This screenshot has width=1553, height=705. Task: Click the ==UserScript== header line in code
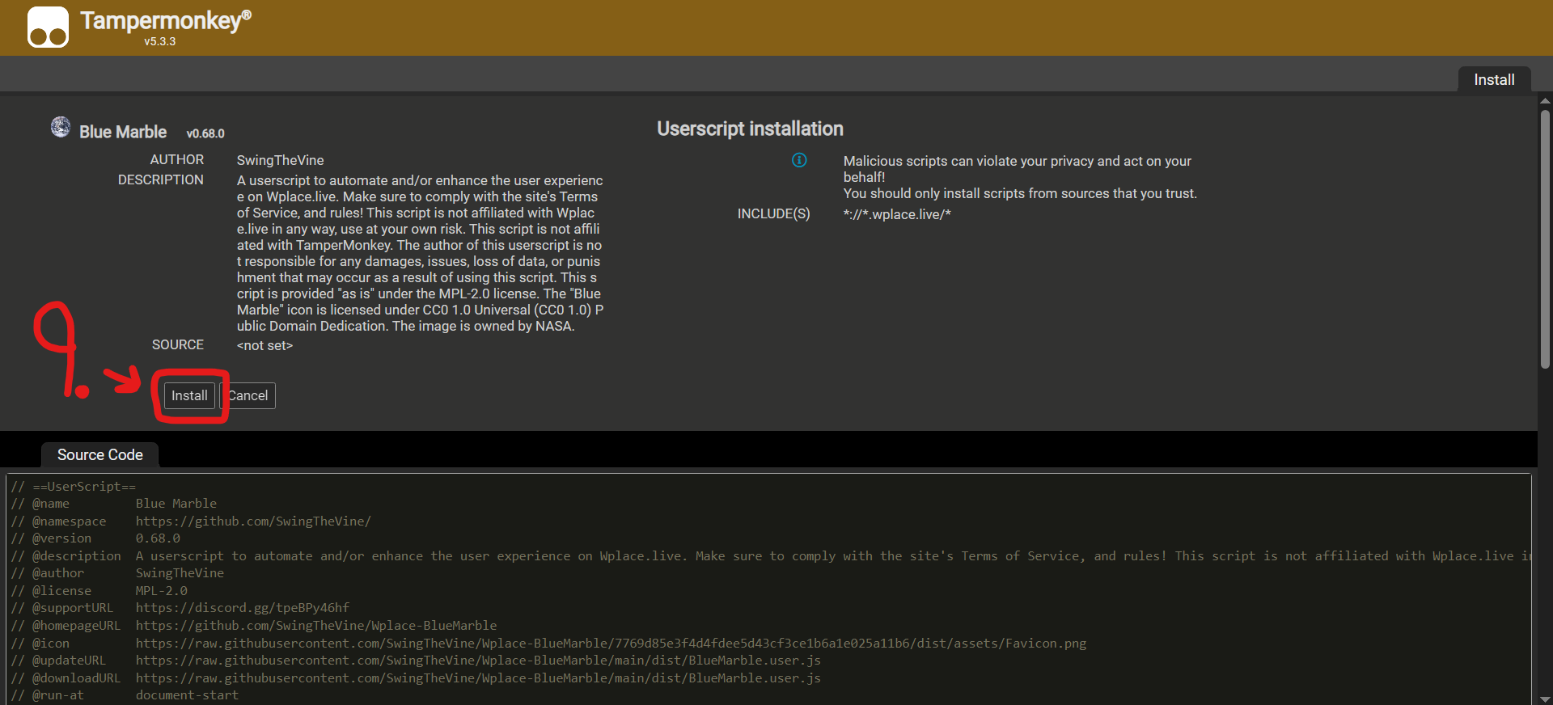tap(84, 487)
